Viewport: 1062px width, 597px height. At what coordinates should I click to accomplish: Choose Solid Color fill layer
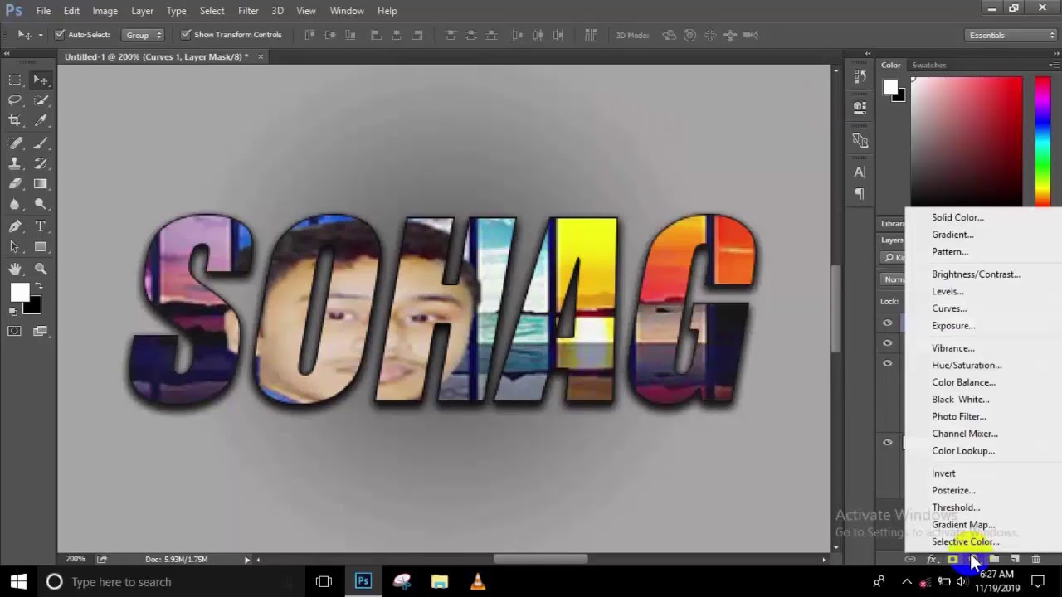click(957, 217)
